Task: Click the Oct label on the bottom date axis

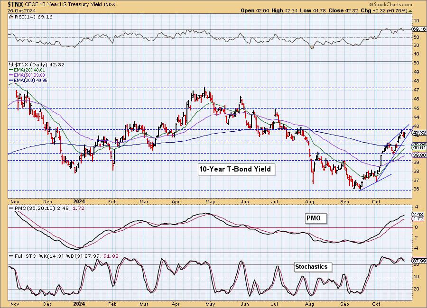Action: point(376,304)
